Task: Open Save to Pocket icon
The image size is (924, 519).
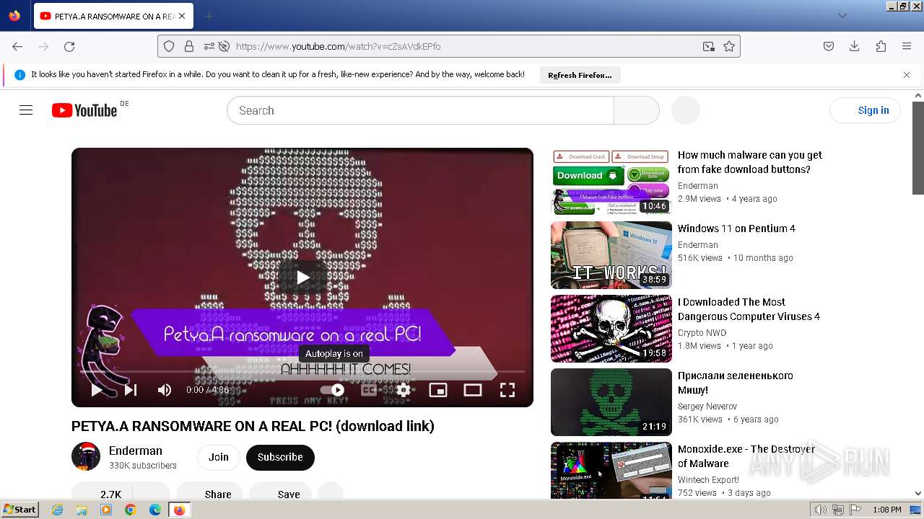Action: coord(829,46)
